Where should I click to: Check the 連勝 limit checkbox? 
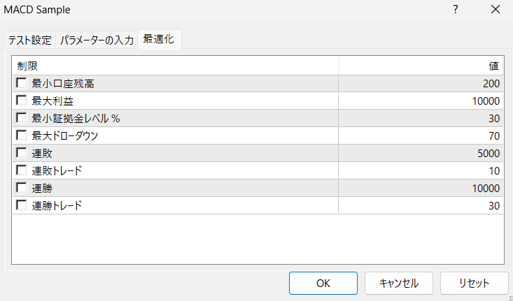(21, 188)
